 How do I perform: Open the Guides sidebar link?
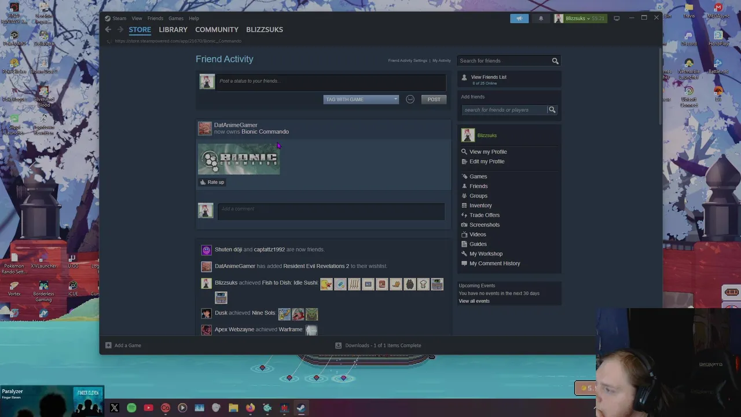[478, 244]
